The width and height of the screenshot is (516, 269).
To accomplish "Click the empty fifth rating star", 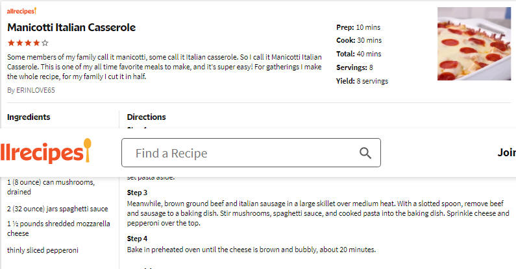I will [x=45, y=43].
